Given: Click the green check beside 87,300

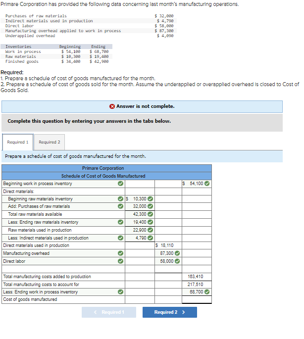Looking at the screenshot, I should (x=177, y=253).
